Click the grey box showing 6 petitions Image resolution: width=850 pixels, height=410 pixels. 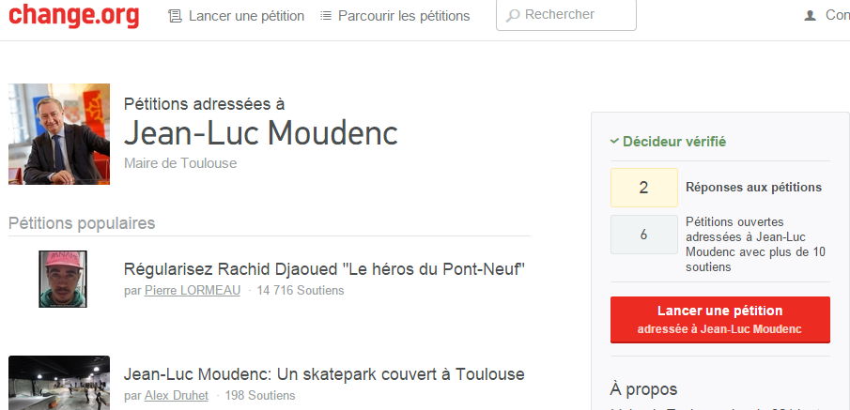pos(644,235)
